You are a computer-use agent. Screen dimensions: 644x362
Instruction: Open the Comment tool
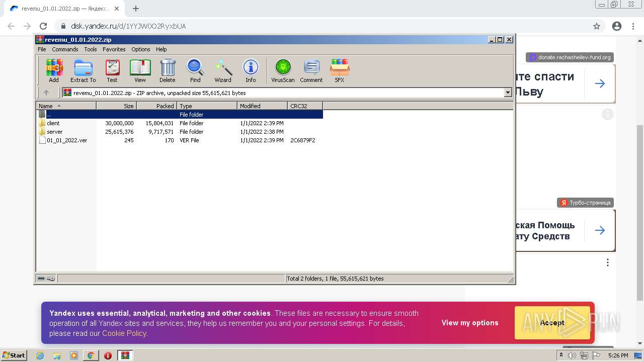(x=311, y=70)
